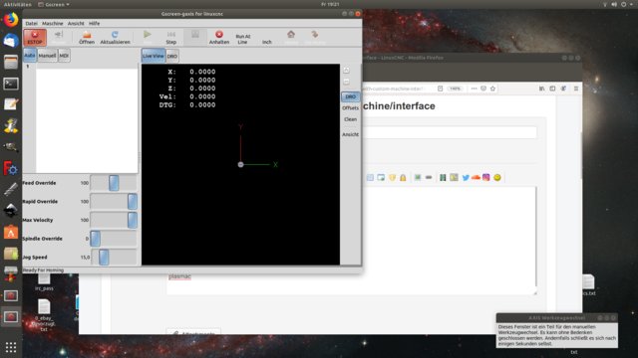638x358 pixels.
Task: Click the Instagram icon in forum editor
Action: pyautogui.click(x=486, y=177)
